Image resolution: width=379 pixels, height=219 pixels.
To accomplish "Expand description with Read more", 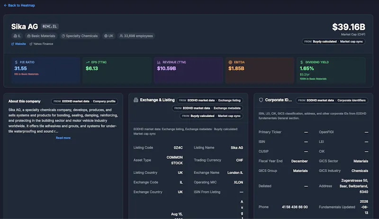I will point(63,138).
